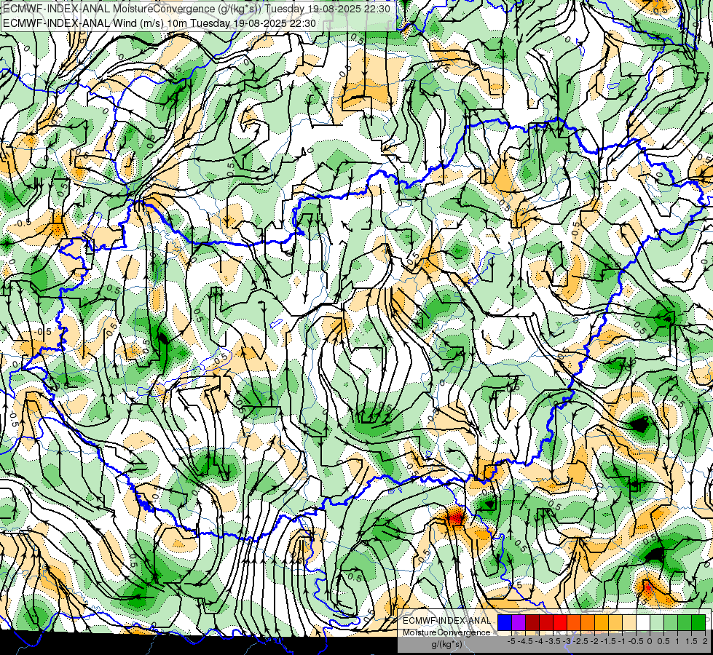The height and width of the screenshot is (655, 713).
Task: Click the legend value 2
Action: [x=705, y=641]
